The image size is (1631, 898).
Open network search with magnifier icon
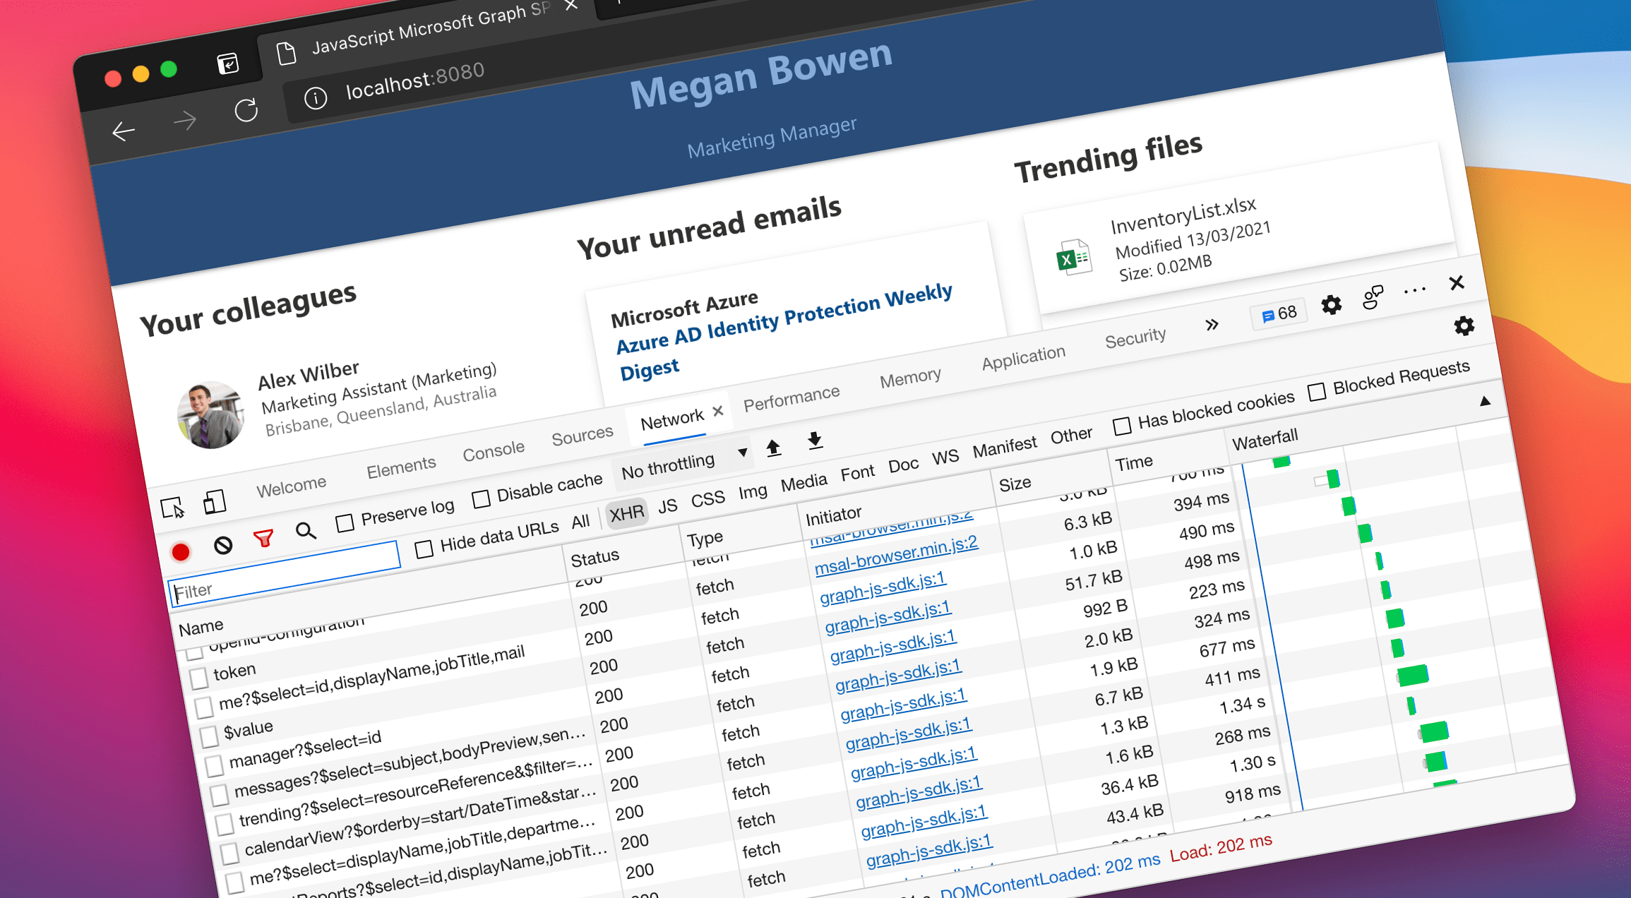pos(305,530)
